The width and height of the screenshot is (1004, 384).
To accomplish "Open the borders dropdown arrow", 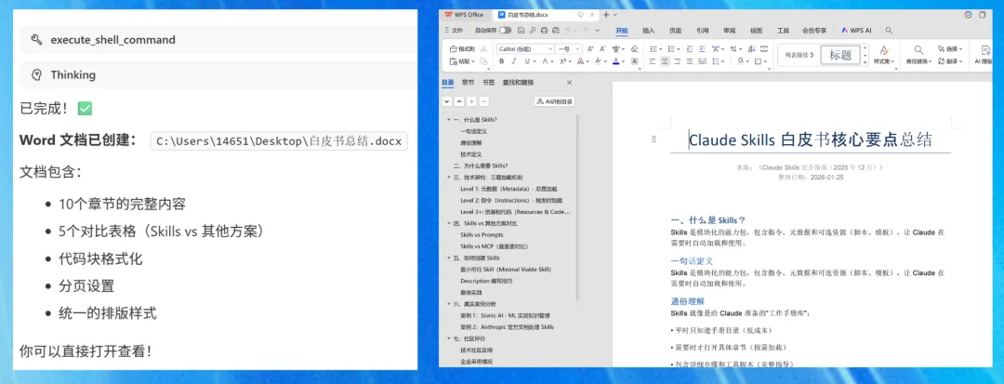I will point(765,61).
